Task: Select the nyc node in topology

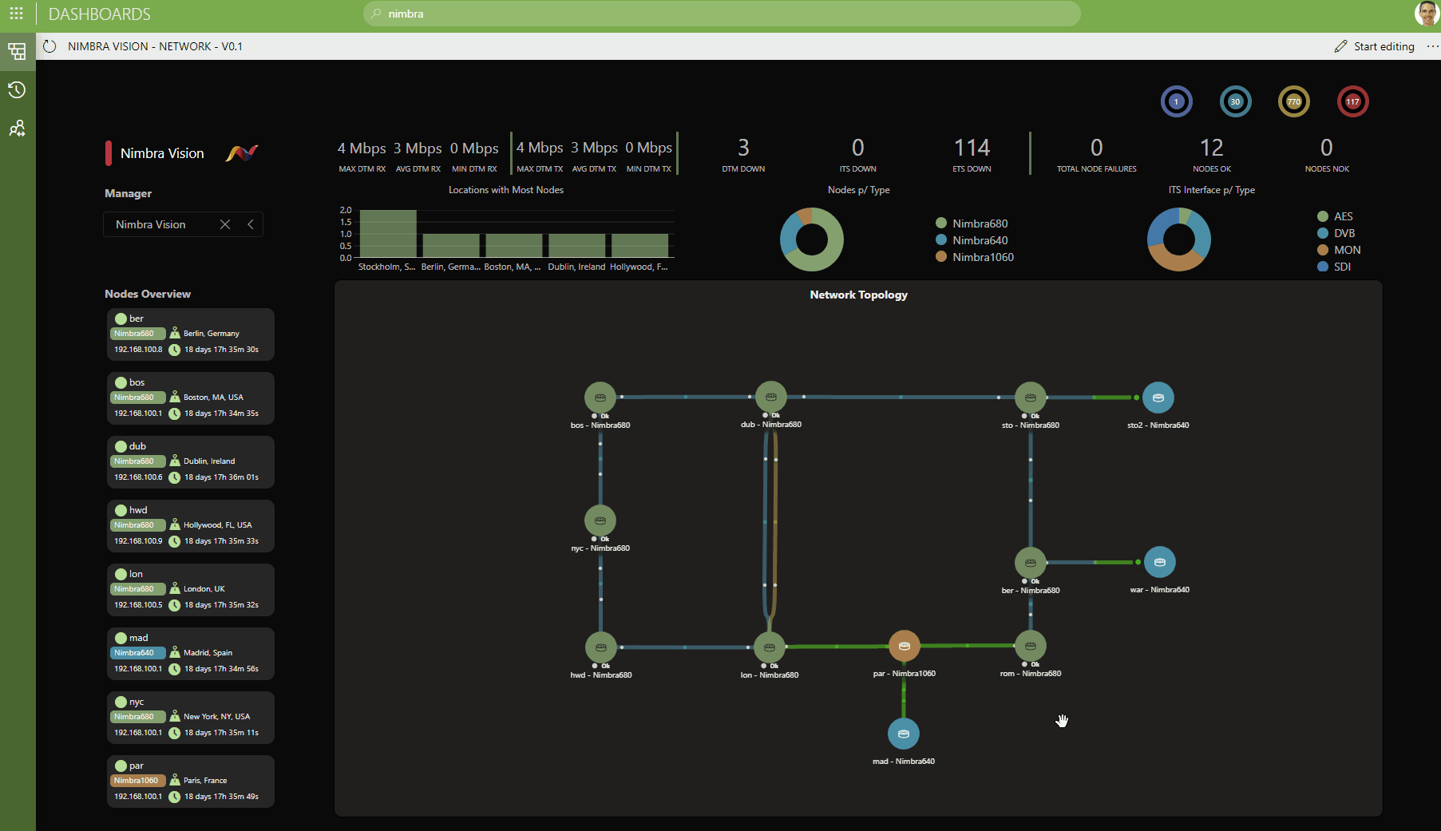Action: (x=600, y=520)
